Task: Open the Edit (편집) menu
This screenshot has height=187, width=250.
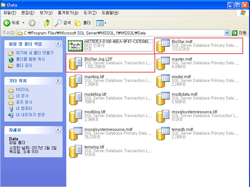Action: [x=28, y=13]
